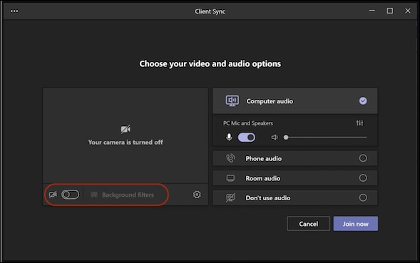The height and width of the screenshot is (263, 420).
Task: Select the Phone audio radio button
Action: point(363,158)
